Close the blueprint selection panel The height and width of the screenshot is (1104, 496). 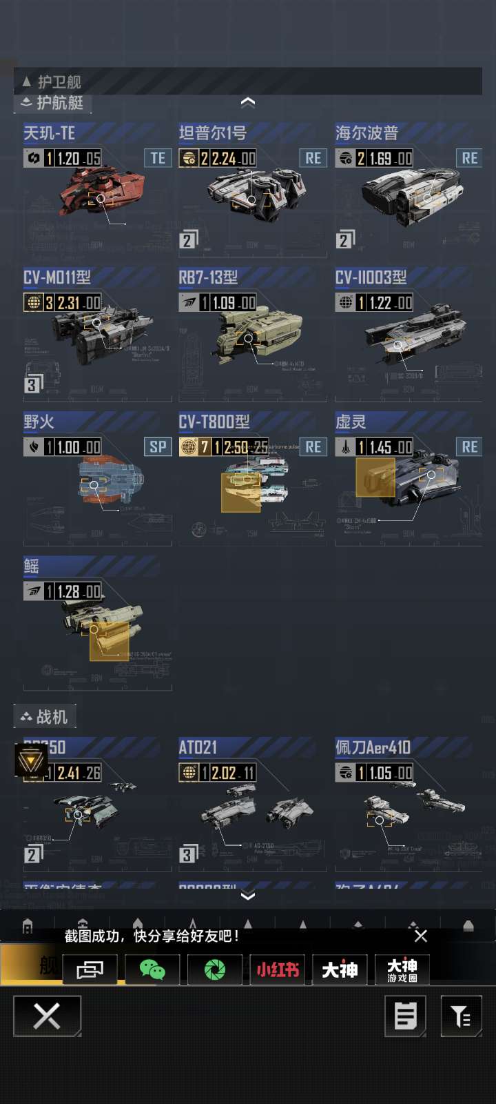coord(47,1016)
